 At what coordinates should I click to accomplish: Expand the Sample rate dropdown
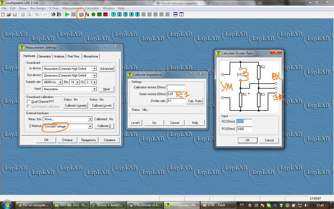coord(60,82)
